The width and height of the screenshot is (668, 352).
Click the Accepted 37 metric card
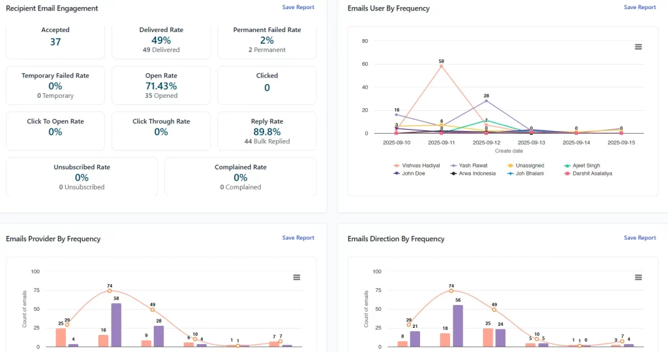(x=55, y=41)
